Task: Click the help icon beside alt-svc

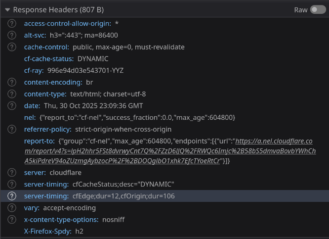Action: click(x=12, y=35)
